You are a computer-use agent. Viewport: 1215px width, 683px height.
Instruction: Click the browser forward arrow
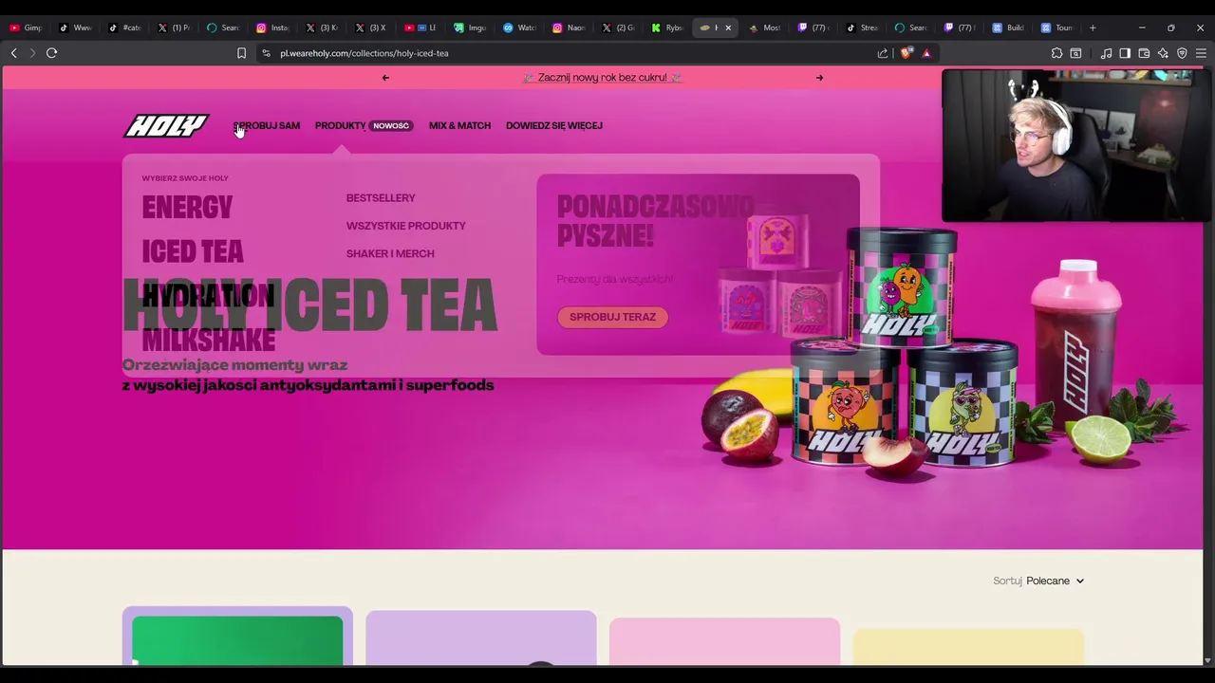(x=32, y=53)
